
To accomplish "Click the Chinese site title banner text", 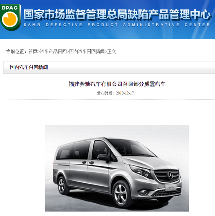I will tap(117, 14).
